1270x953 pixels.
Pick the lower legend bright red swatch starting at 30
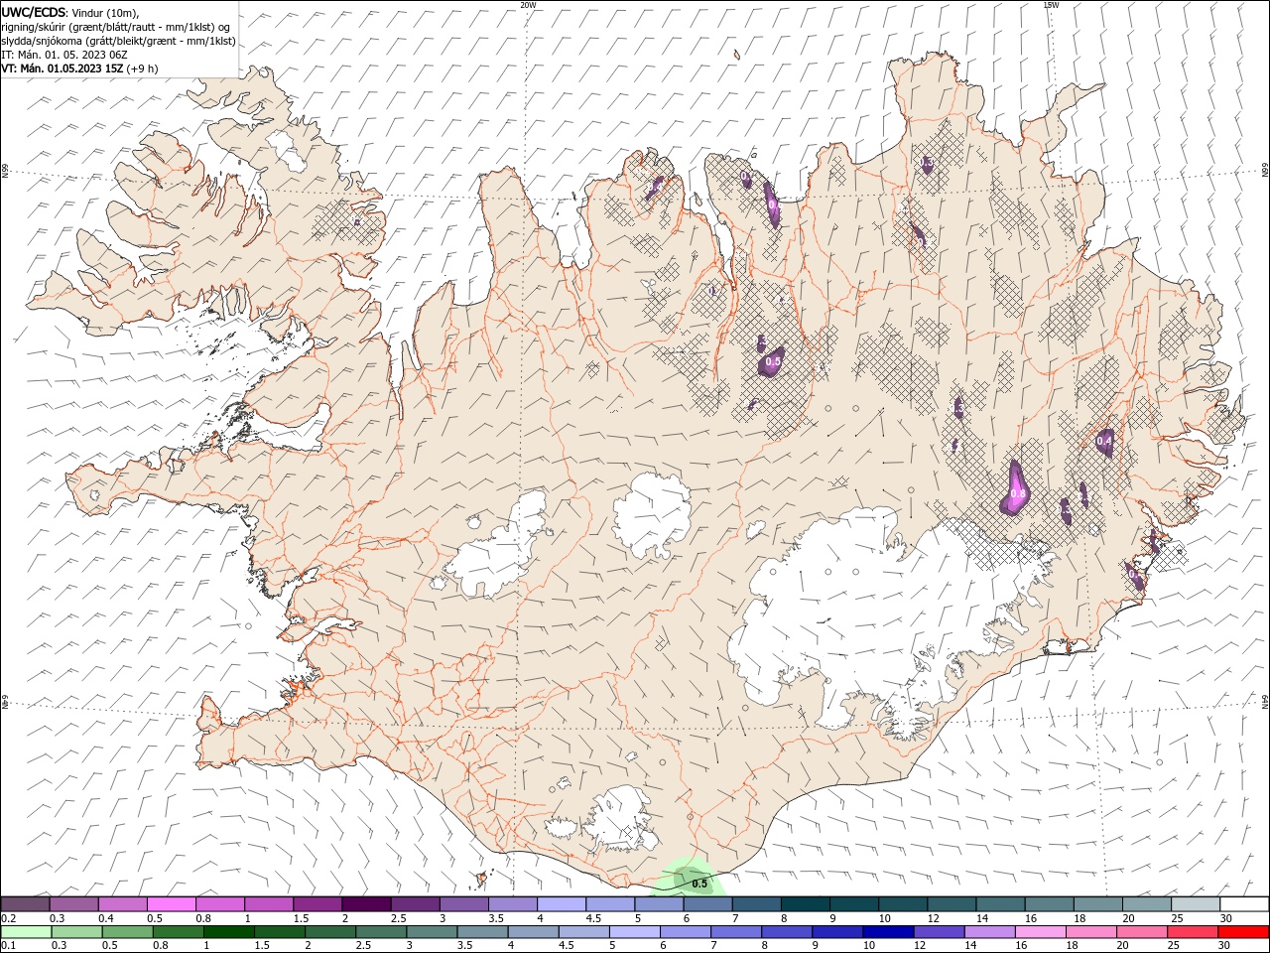click(x=1244, y=932)
